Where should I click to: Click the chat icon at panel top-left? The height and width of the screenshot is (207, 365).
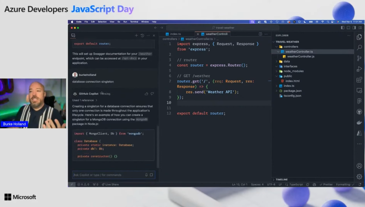click(x=73, y=35)
